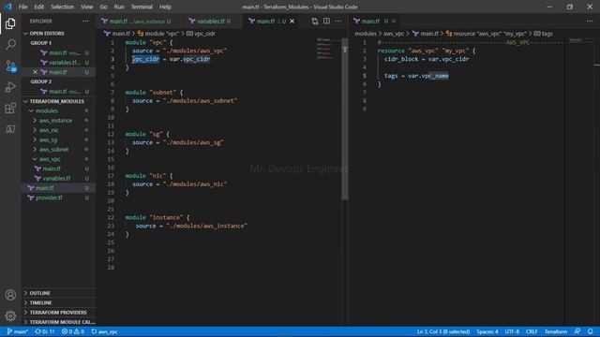Close main.tf in Open Editors Group 1
Screen dimensions: 600x337
pyautogui.click(x=36, y=72)
